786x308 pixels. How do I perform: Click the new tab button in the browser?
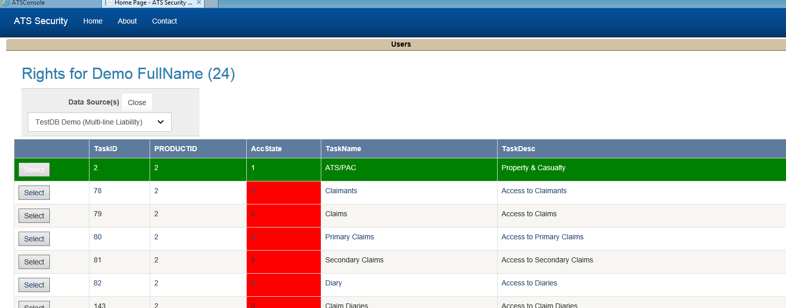(211, 3)
